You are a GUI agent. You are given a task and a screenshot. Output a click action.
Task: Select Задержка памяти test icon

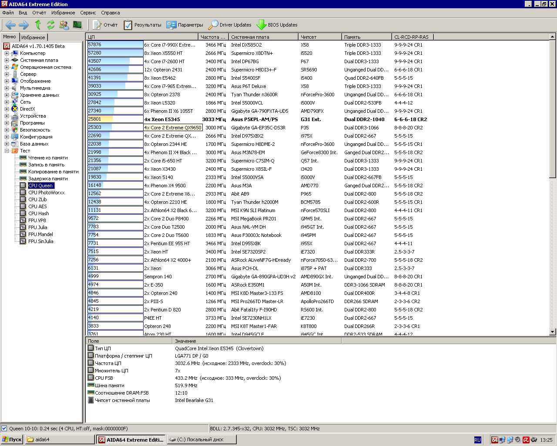(x=23, y=179)
